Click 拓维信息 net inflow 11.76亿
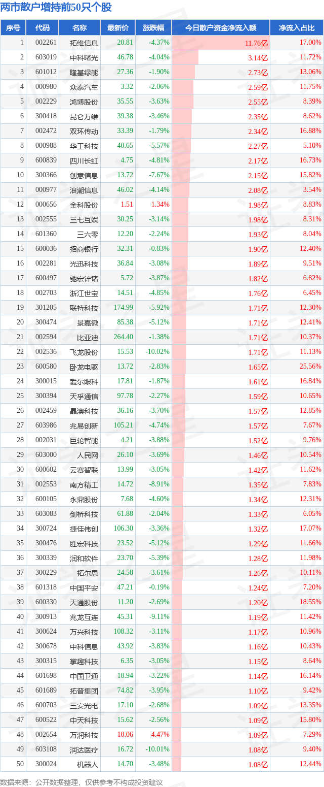This screenshot has height=787, width=324. 256,43
